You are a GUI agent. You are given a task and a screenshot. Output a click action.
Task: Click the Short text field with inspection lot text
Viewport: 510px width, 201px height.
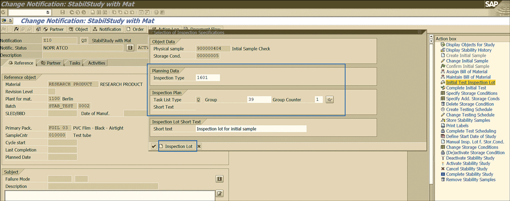(251, 129)
